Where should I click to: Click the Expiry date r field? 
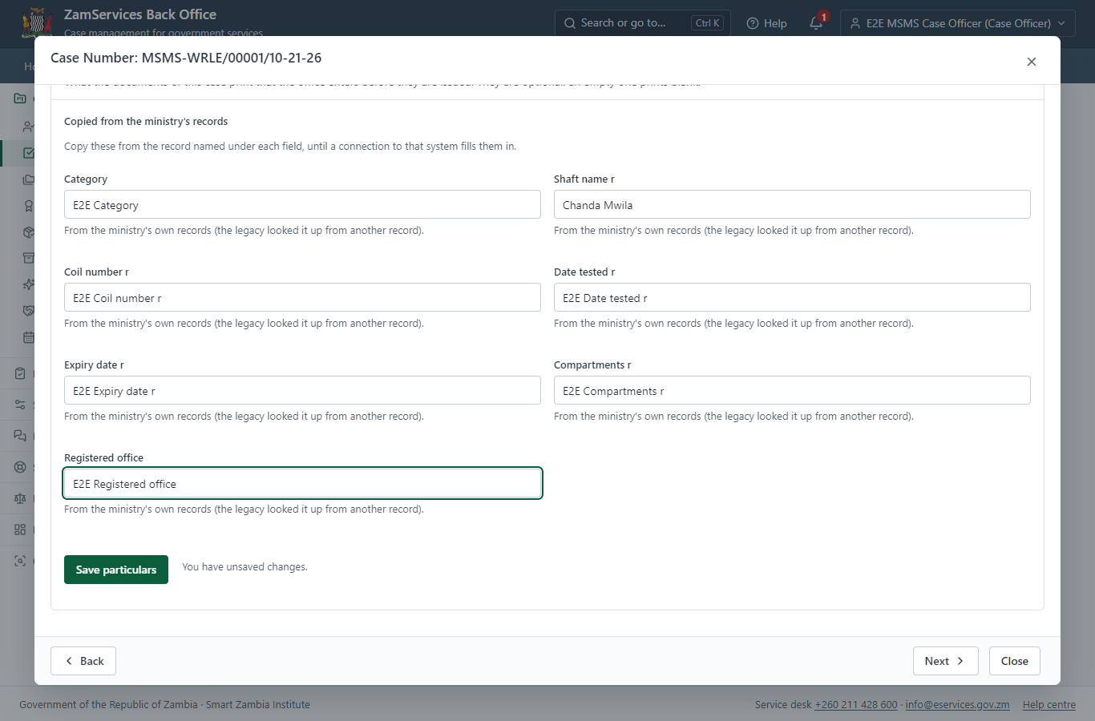(302, 390)
